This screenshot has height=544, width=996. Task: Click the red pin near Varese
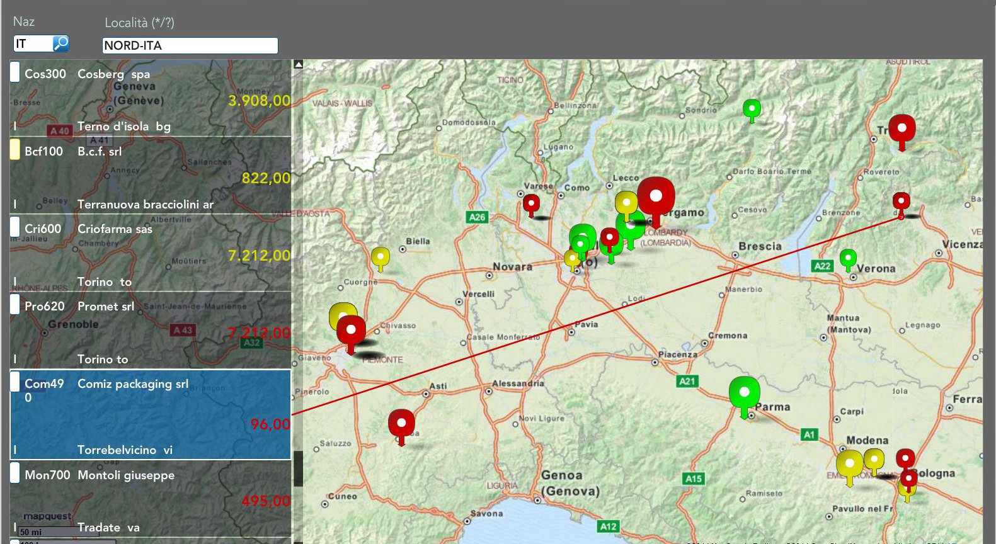click(531, 204)
